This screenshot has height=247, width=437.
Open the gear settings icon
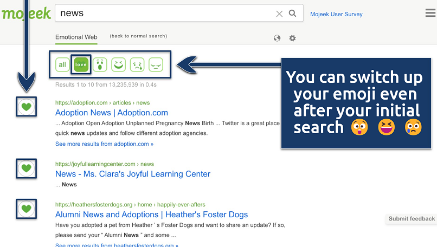point(293,38)
